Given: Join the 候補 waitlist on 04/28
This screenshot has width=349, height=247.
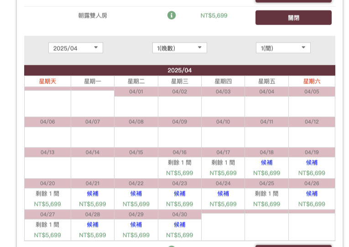Looking at the screenshot, I should point(93,225).
